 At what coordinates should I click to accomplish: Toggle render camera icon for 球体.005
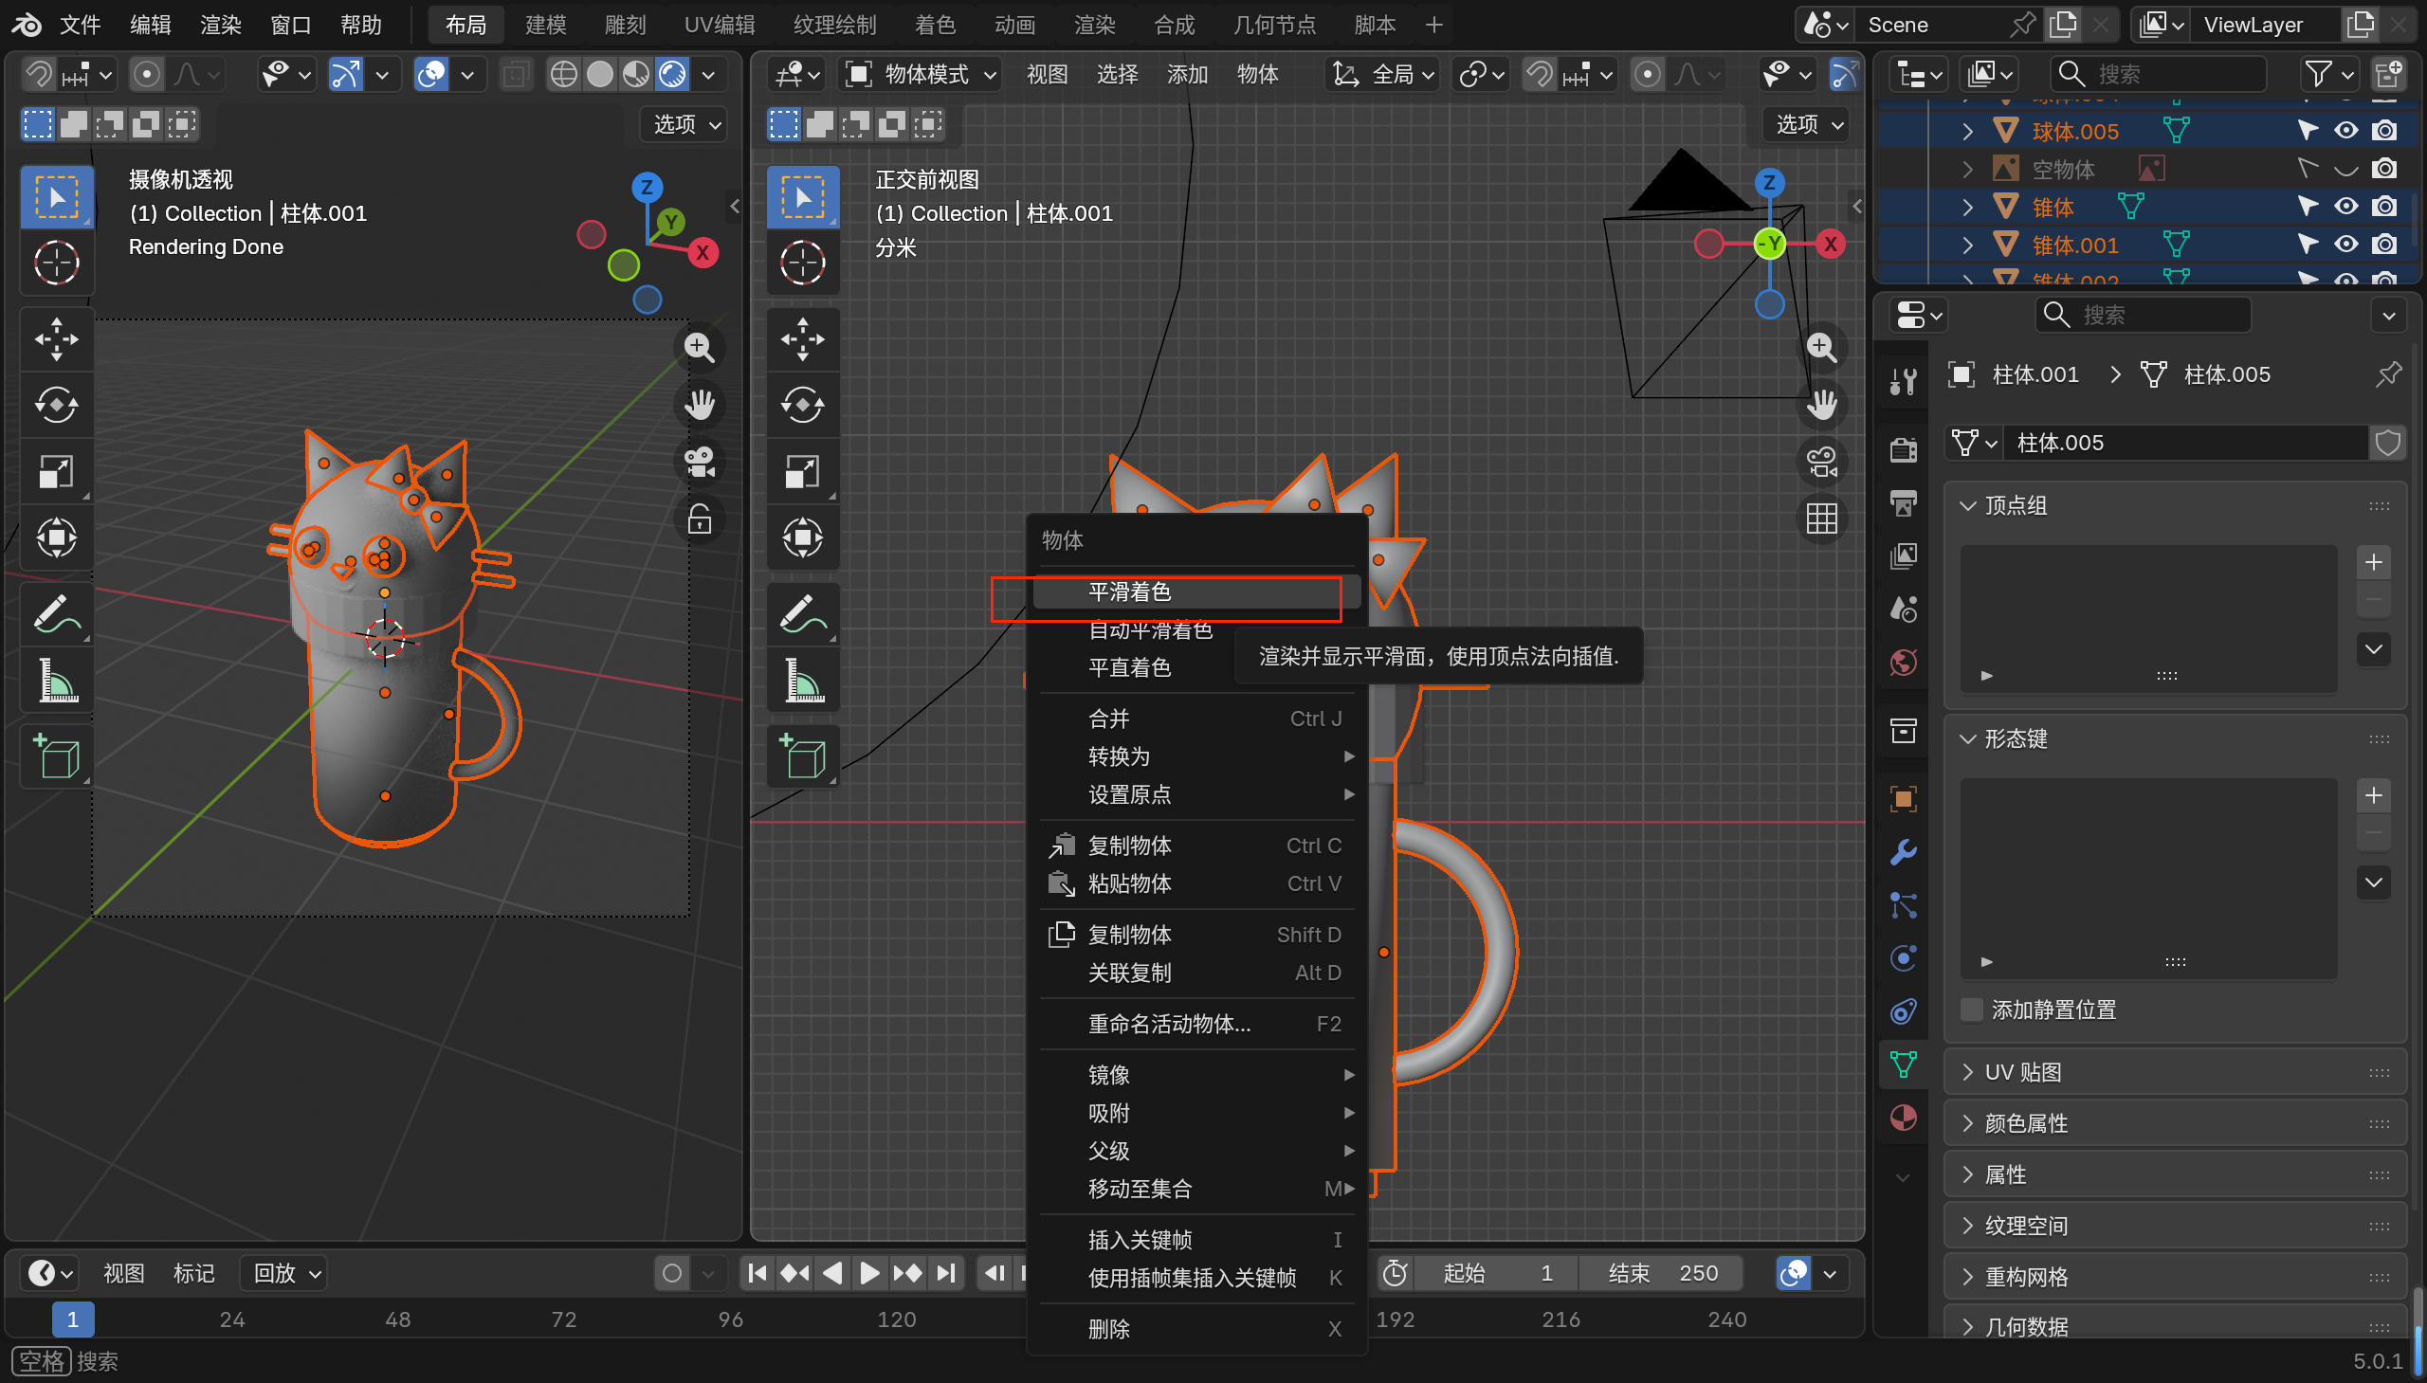pos(2384,131)
